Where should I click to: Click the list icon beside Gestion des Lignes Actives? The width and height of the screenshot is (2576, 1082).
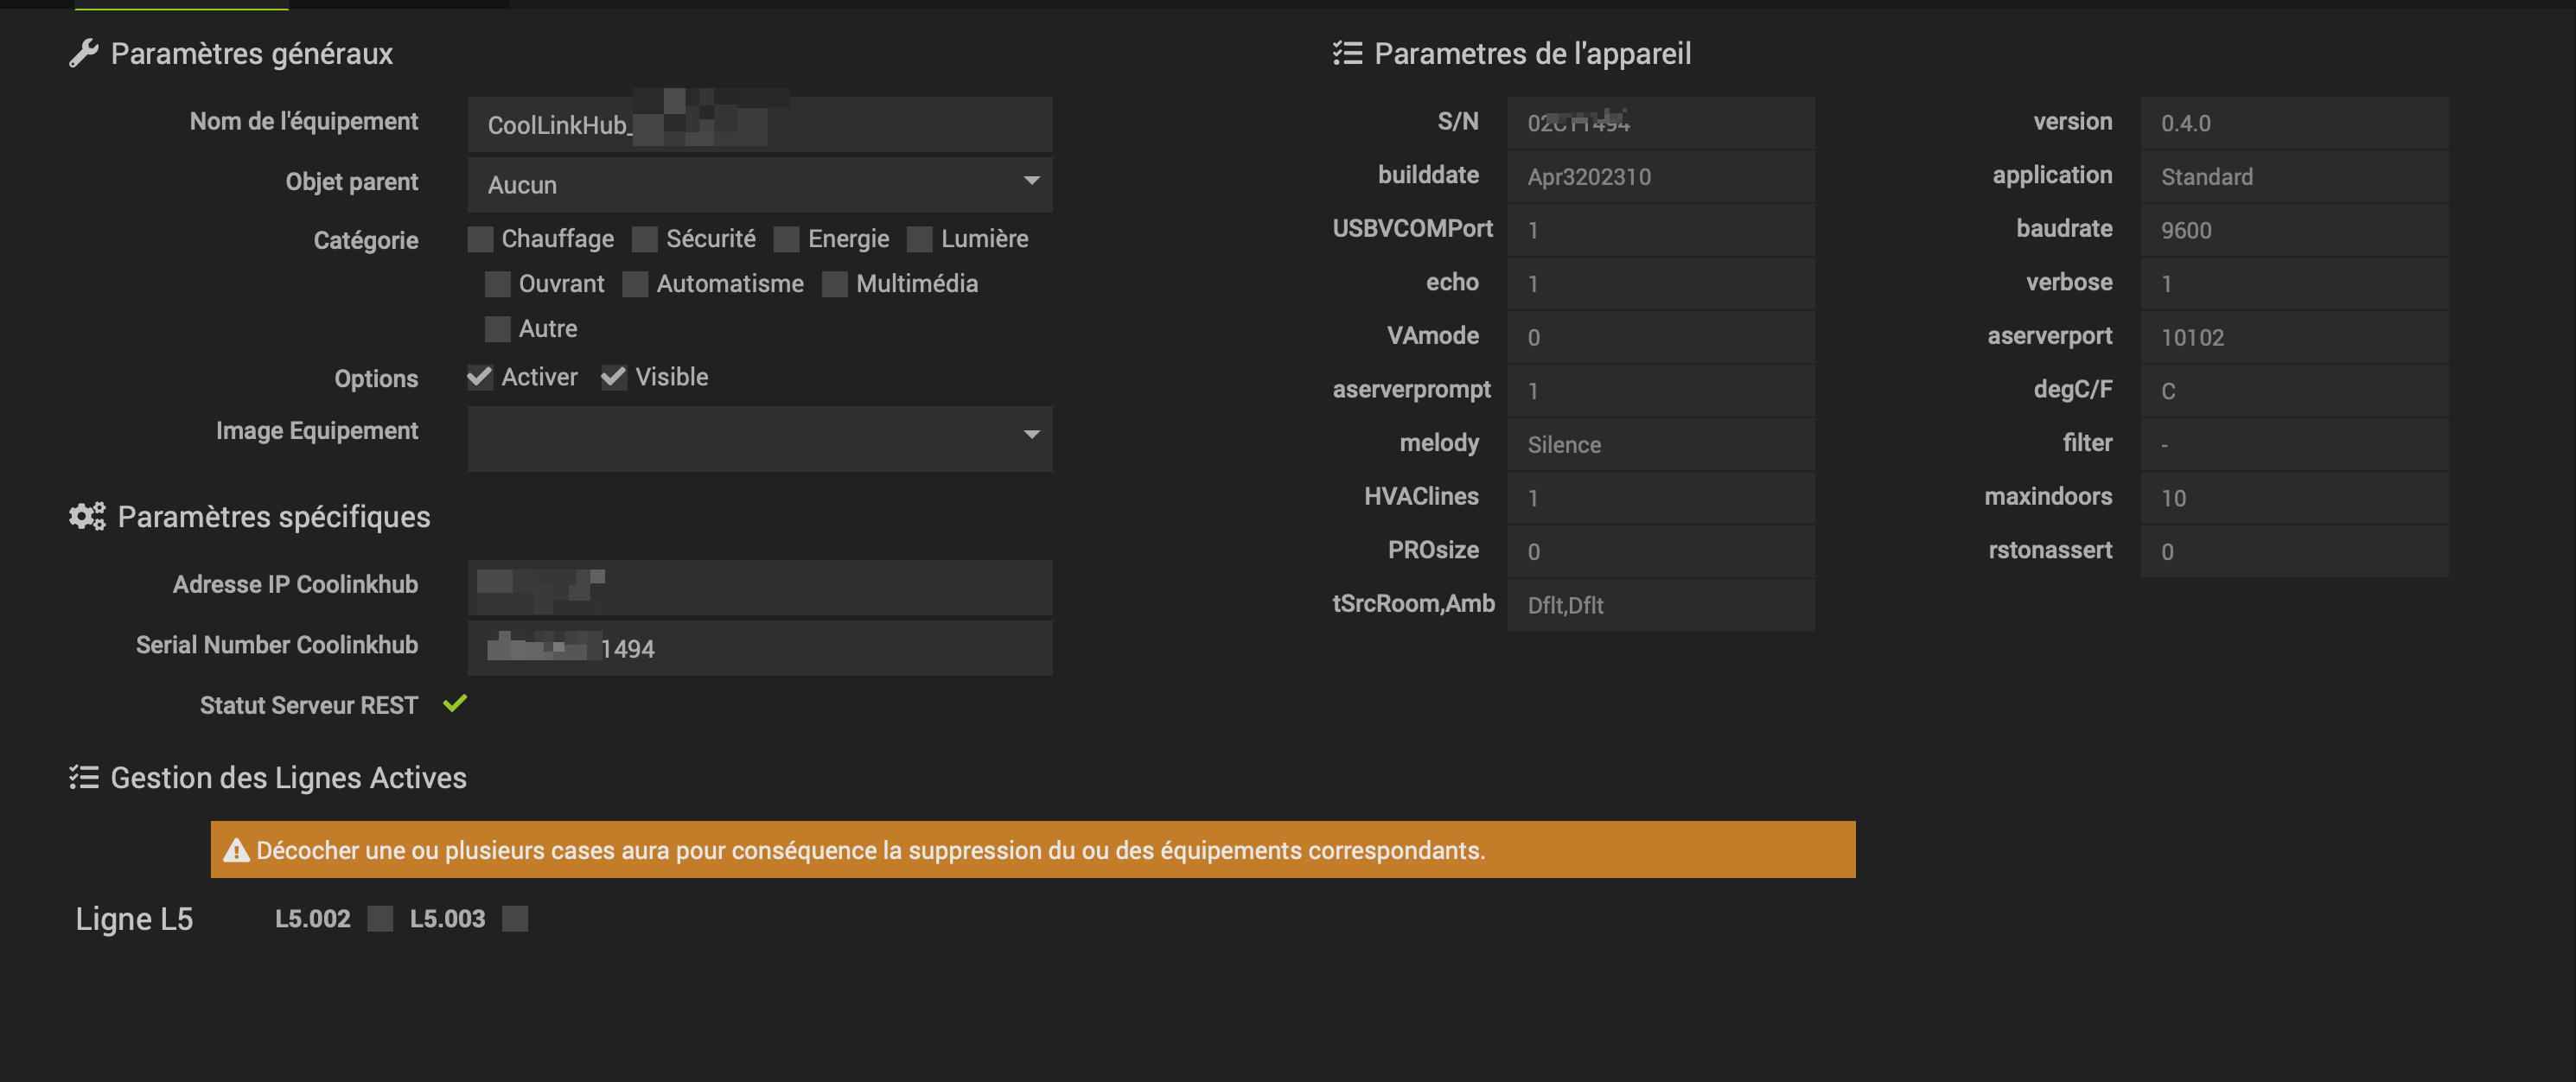84,777
